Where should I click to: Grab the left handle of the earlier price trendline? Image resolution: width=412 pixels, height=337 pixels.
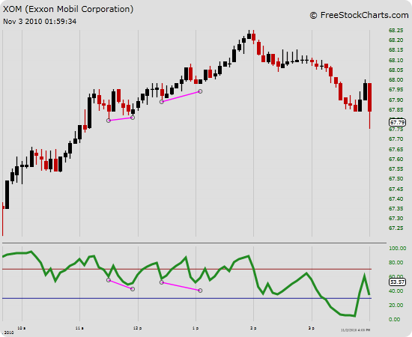click(x=109, y=121)
